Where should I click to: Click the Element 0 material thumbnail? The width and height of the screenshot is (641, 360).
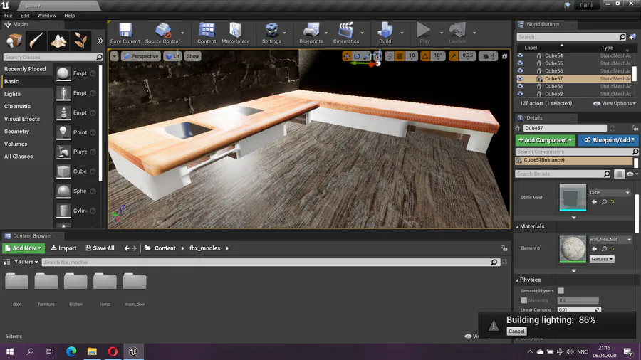(x=573, y=248)
